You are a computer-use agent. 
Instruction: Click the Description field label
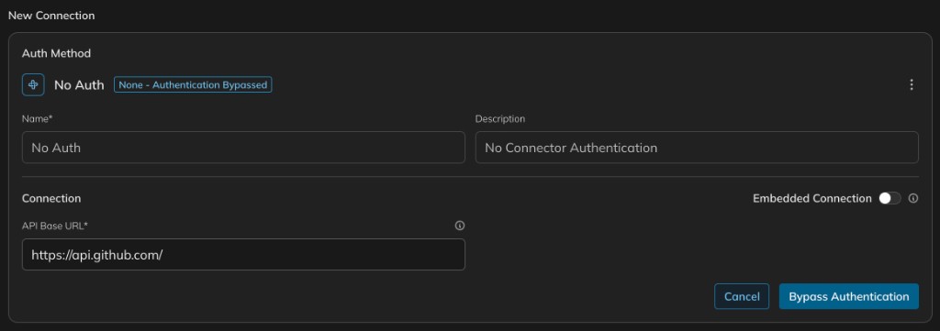pos(500,118)
